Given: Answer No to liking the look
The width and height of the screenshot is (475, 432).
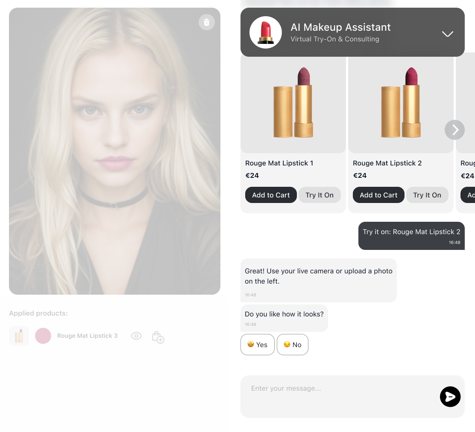Looking at the screenshot, I should (x=292, y=345).
